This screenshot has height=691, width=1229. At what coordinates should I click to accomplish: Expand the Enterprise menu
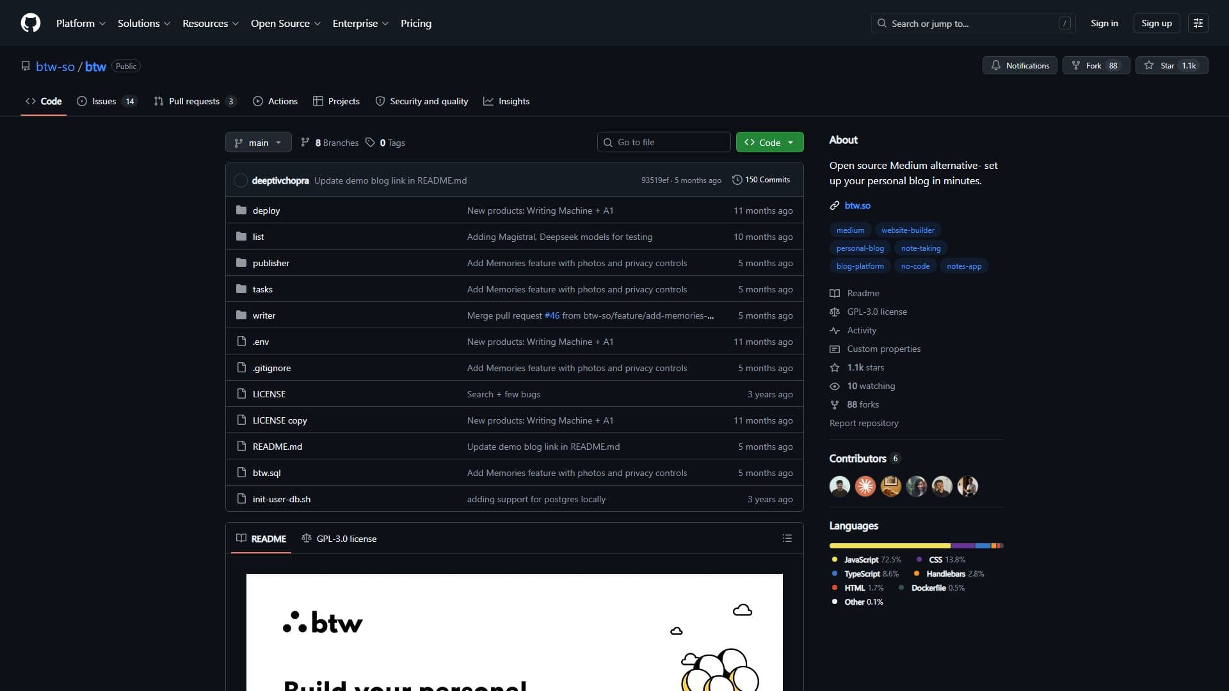pos(360,23)
